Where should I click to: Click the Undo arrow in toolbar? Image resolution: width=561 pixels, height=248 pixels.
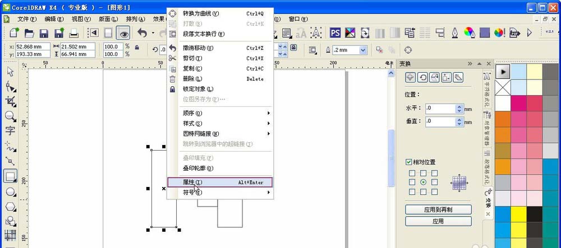(x=142, y=33)
